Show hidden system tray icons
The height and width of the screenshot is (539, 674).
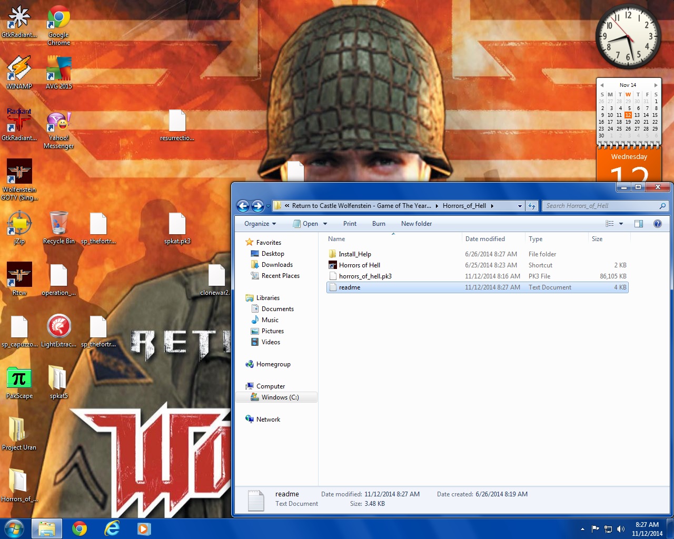pyautogui.click(x=582, y=529)
